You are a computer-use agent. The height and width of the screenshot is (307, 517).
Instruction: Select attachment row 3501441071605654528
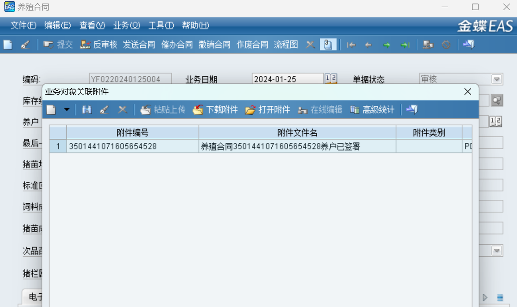[x=132, y=146]
